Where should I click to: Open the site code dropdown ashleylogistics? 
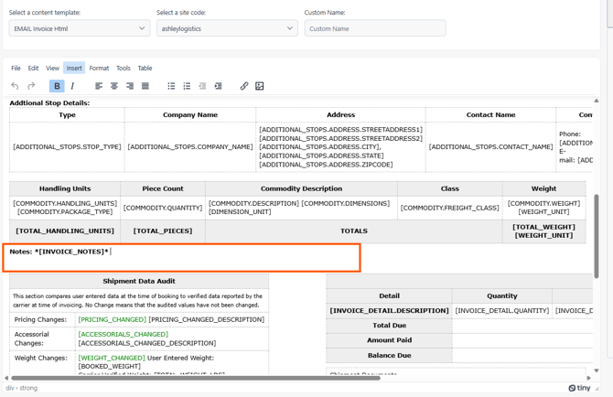click(x=227, y=28)
